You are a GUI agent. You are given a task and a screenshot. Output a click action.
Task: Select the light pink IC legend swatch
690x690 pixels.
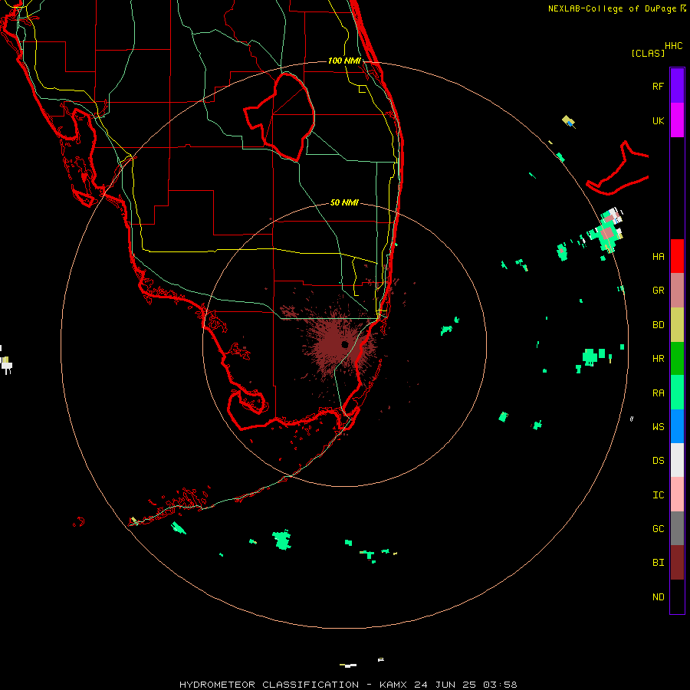[x=677, y=495]
